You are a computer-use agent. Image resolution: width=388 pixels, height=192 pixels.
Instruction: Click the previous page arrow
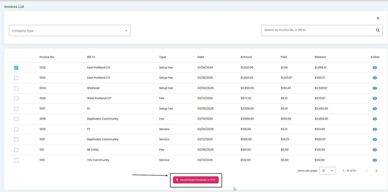(367, 170)
